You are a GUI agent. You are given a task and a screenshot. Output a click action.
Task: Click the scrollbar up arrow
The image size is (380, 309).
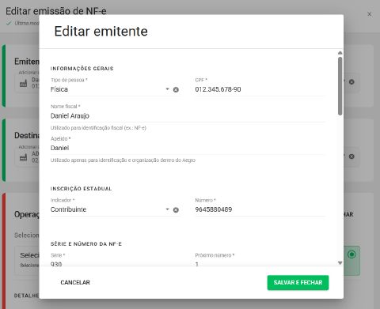[340, 53]
